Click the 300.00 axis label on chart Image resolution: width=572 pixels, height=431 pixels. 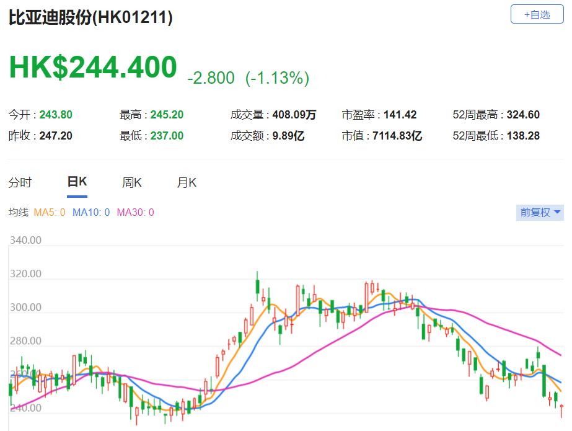(x=25, y=308)
